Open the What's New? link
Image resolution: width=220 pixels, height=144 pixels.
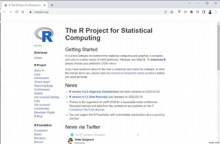[42, 82]
